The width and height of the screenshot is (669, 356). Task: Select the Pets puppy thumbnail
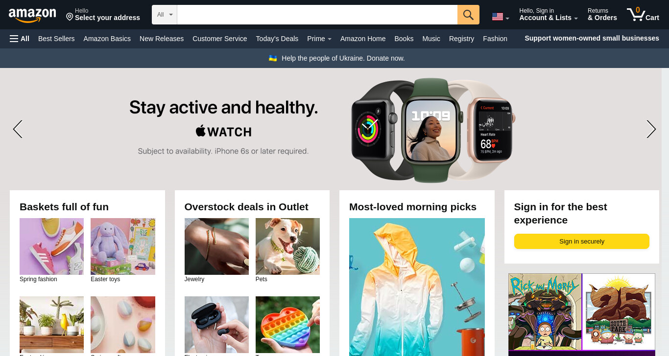click(287, 246)
